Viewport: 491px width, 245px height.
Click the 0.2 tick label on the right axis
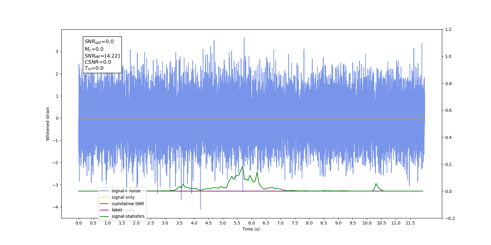(448, 164)
